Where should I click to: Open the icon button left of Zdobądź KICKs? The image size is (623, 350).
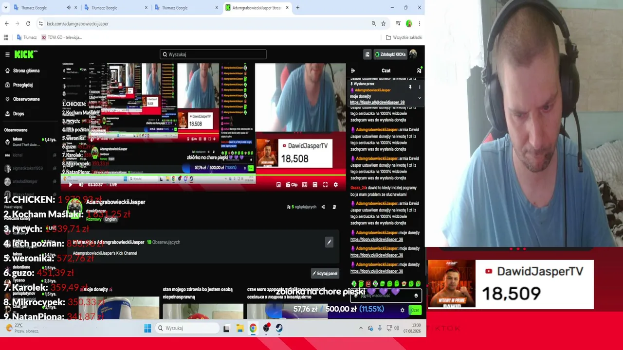click(x=367, y=54)
